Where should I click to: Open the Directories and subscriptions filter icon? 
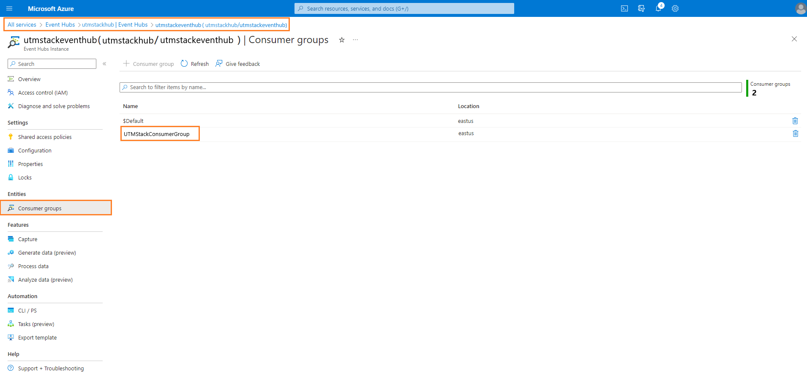641,8
